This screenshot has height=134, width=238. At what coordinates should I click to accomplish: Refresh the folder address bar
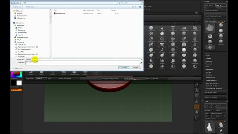[118, 3]
